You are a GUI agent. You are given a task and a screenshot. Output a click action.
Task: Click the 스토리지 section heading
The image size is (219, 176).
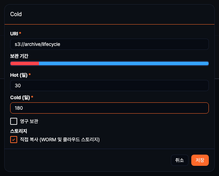coord(19,131)
